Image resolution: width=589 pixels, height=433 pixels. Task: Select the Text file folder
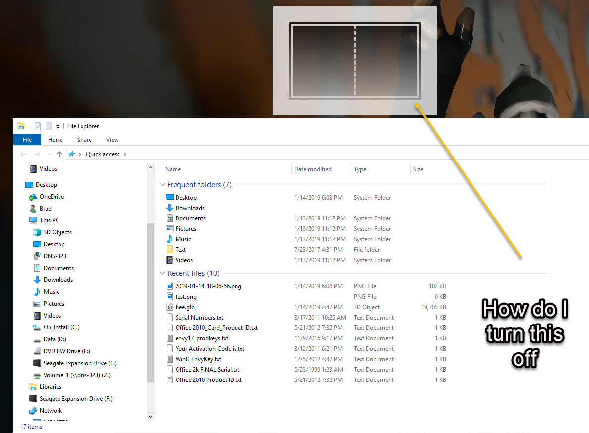click(180, 250)
